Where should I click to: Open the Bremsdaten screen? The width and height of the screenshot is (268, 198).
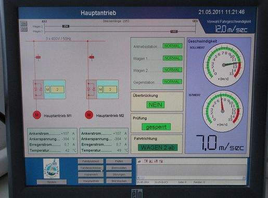[x=119, y=168]
